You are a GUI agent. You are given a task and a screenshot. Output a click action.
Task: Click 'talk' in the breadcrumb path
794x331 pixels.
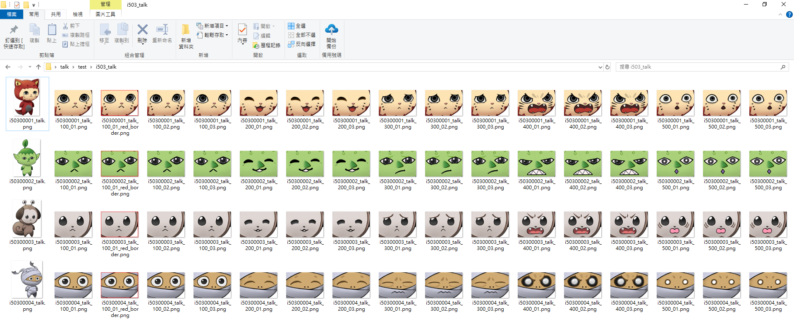(65, 67)
